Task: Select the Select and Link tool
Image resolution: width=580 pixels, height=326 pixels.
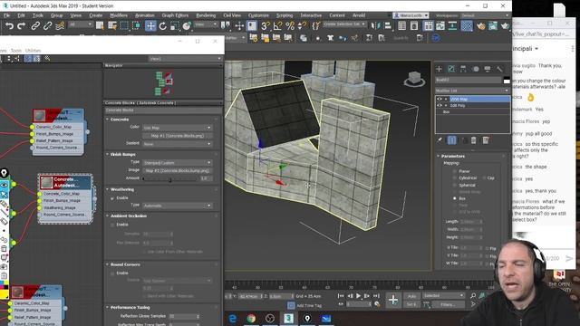Action: tap(35, 26)
